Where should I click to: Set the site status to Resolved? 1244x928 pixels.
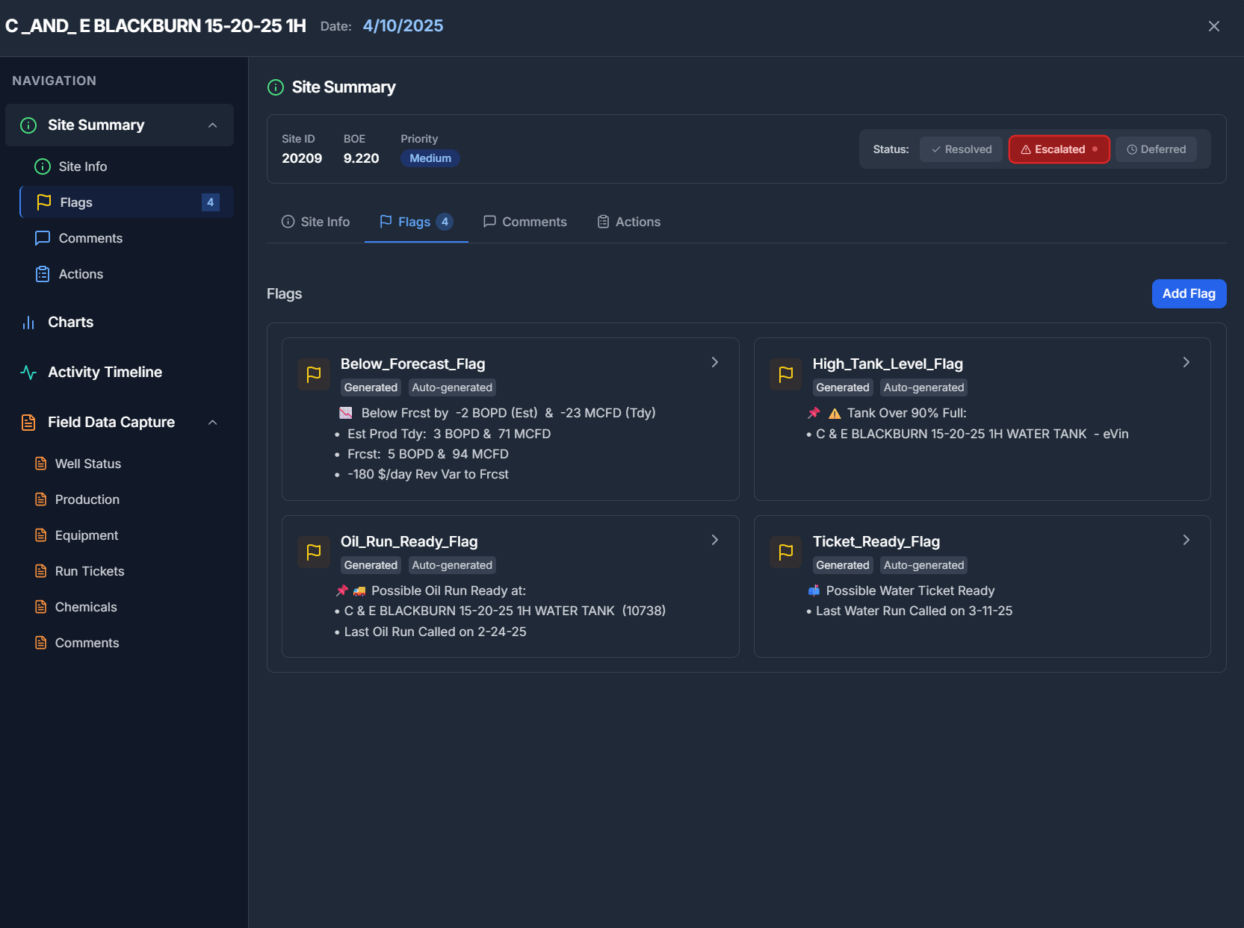[x=961, y=149]
